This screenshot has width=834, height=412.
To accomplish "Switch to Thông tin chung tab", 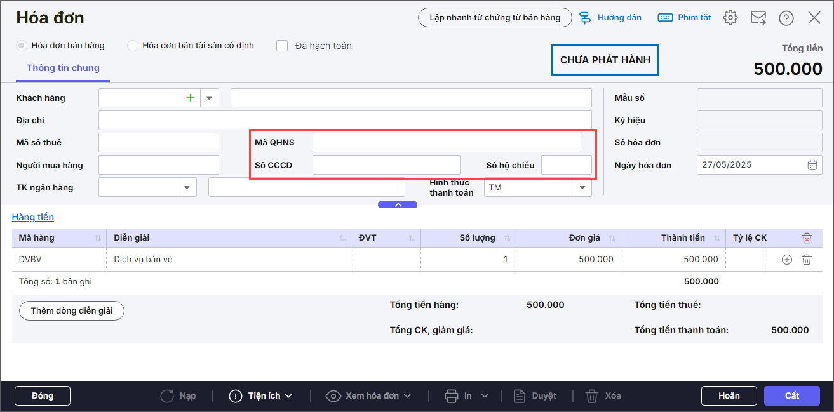I will pyautogui.click(x=63, y=69).
